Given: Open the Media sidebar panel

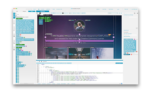Looking at the screenshot, I should coord(14,35).
